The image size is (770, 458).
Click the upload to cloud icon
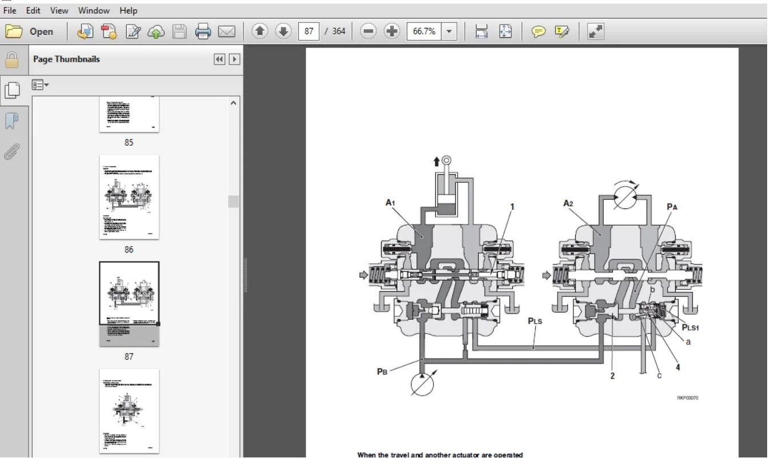[155, 31]
